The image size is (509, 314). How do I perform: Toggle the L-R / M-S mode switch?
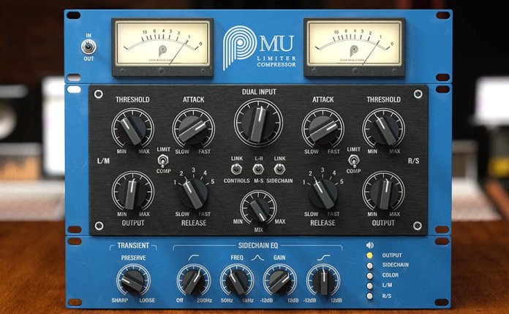click(x=258, y=169)
